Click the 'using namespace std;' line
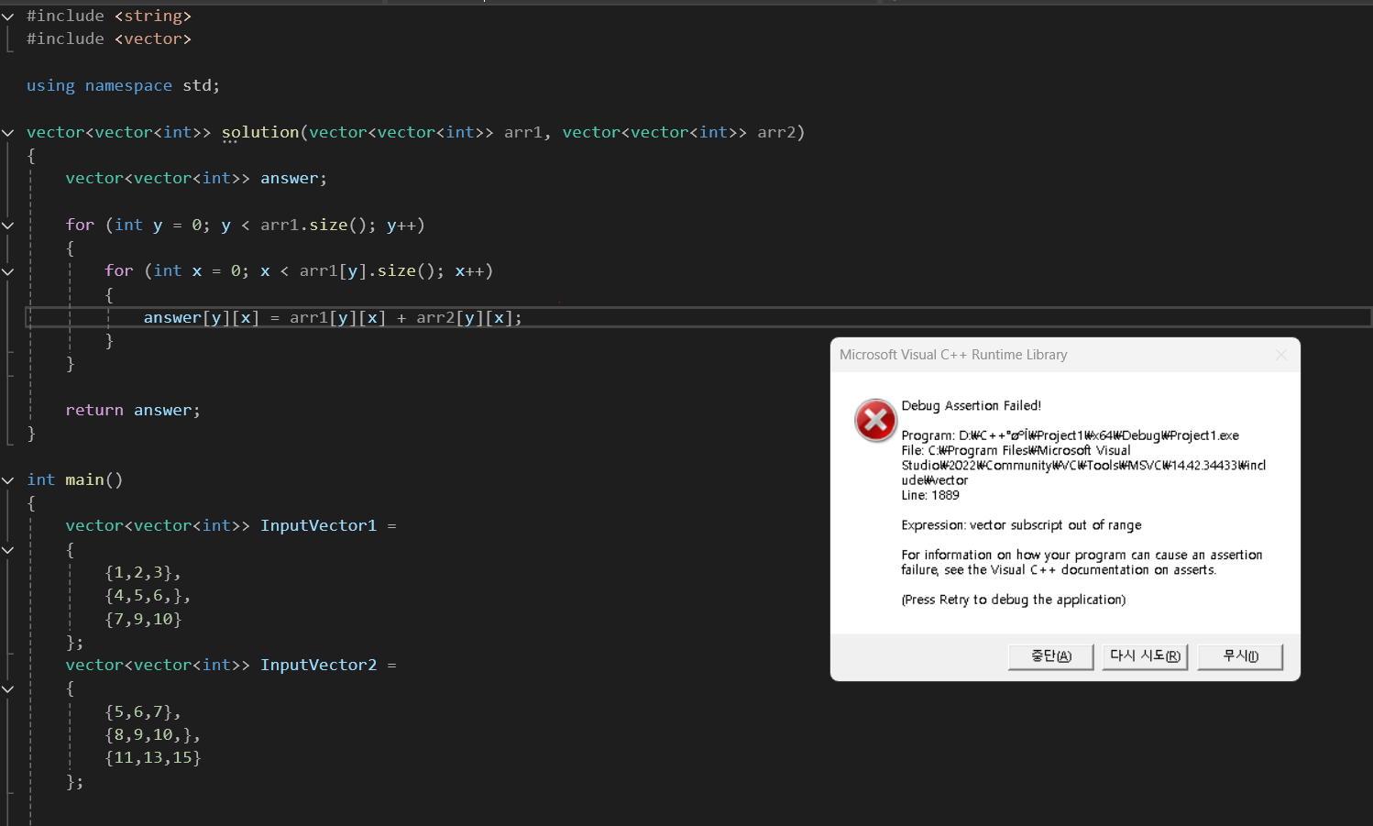Image resolution: width=1373 pixels, height=826 pixels. (x=124, y=86)
